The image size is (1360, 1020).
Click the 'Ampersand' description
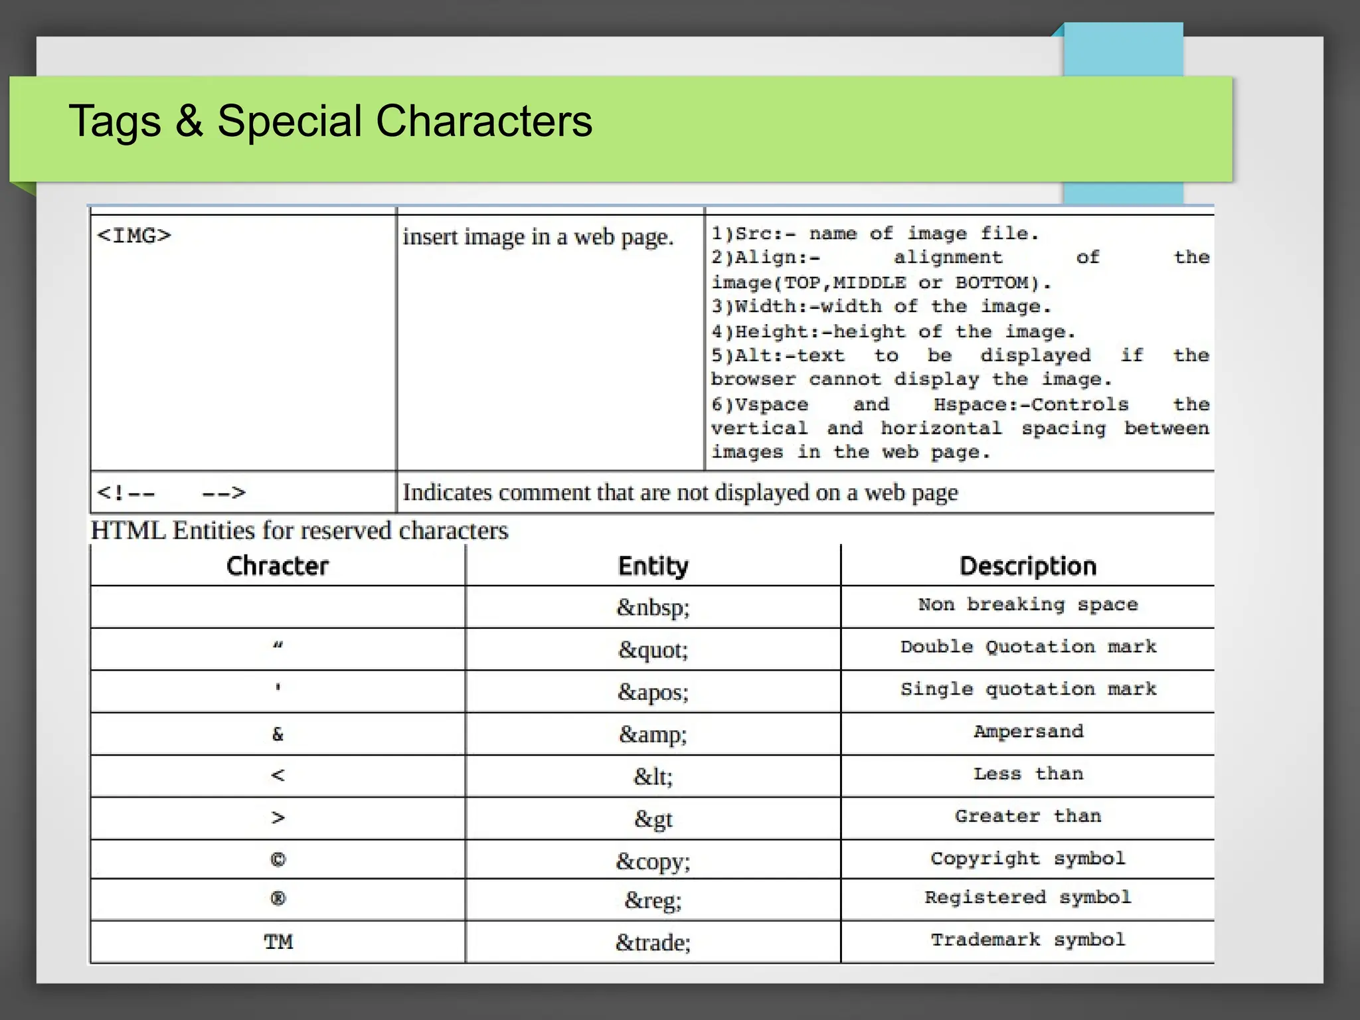click(x=1028, y=731)
